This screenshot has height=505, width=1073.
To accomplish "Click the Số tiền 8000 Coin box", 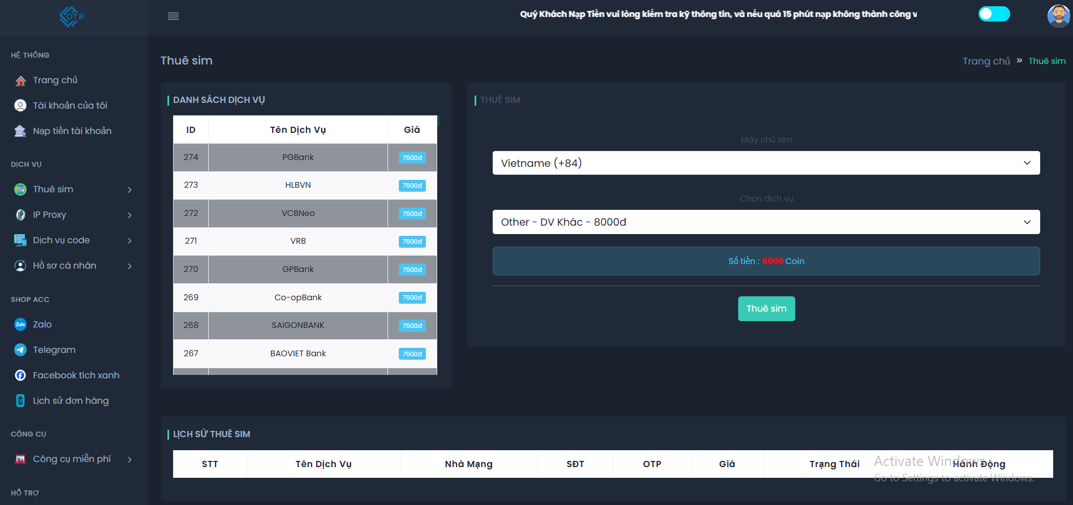I will point(766,261).
